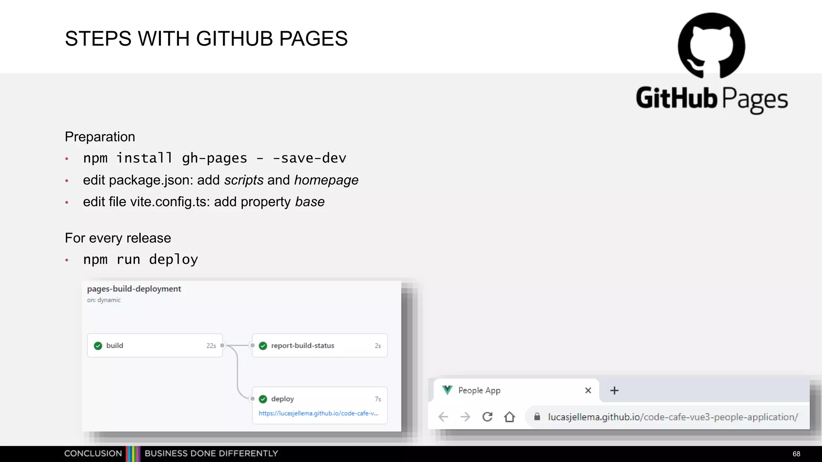Open the build job in the workflow
This screenshot has width=822, height=462.
[x=155, y=345]
